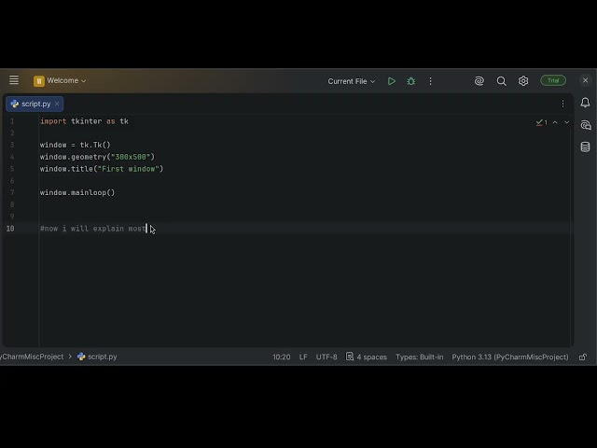Click the Trial license badge
This screenshot has width=597, height=448.
553,80
